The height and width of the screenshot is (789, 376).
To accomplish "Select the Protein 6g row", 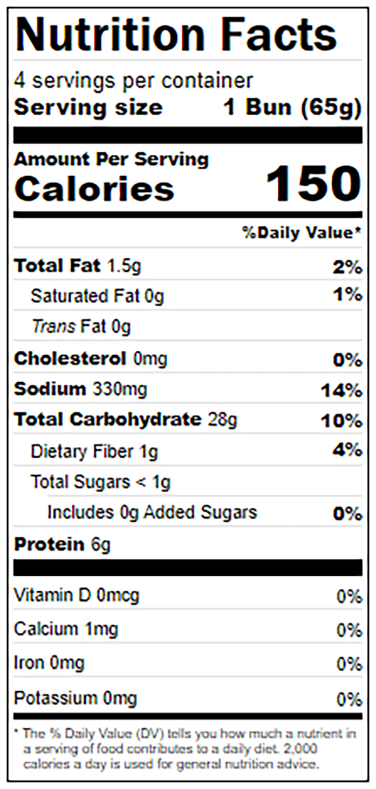I will [x=188, y=544].
